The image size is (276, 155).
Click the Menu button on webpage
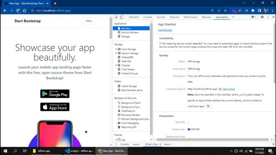(x=89, y=21)
